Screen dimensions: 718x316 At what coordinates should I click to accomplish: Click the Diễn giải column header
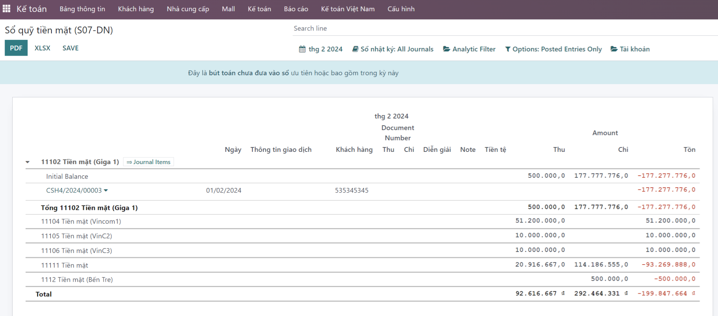[x=437, y=149]
